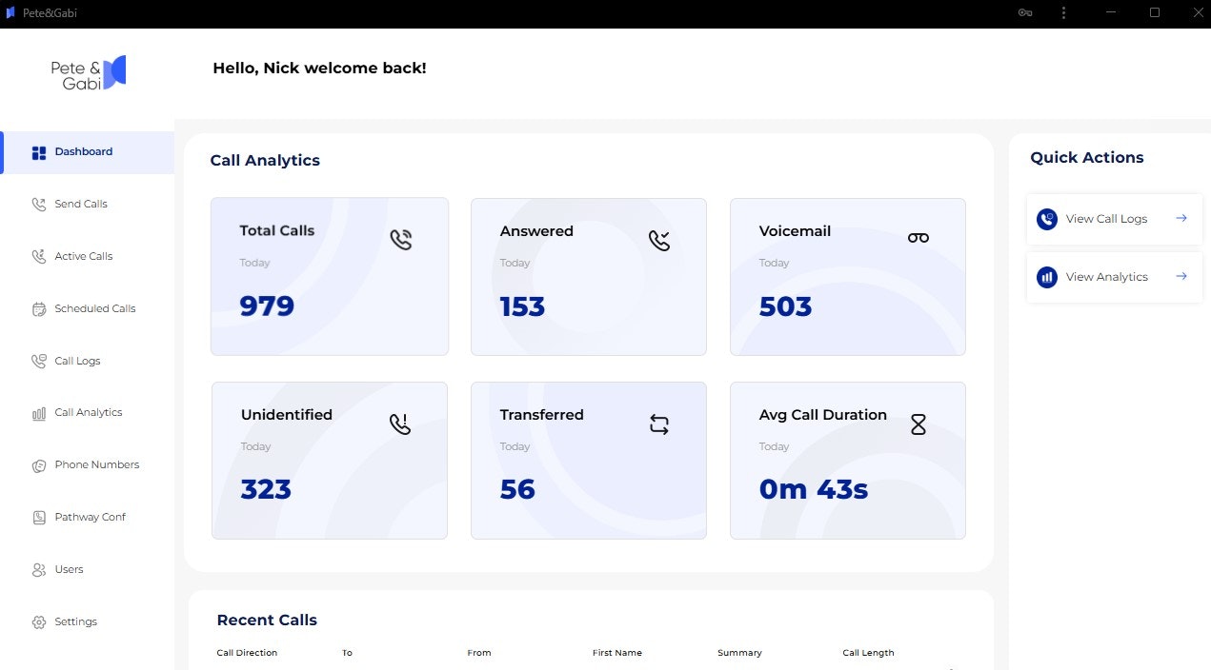Click the Total Calls ringing phone icon
Image resolution: width=1211 pixels, height=670 pixels.
tap(401, 240)
